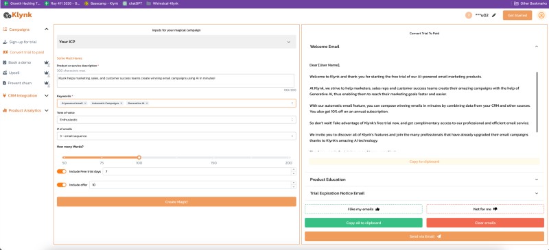
Task: Select Convert trial to paid campaign
Action: coord(27,52)
